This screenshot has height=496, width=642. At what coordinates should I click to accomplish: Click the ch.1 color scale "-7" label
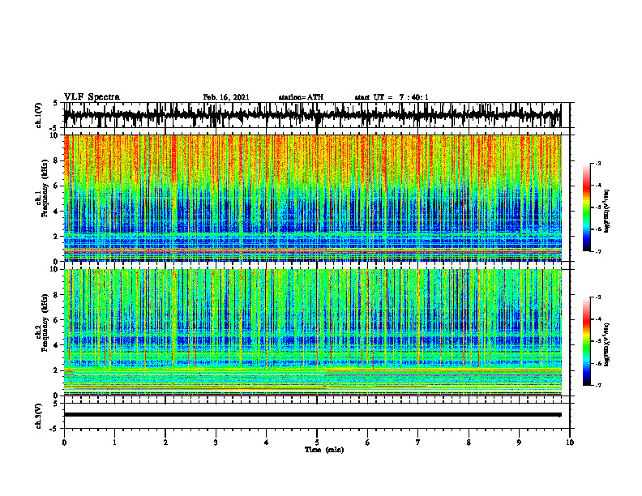598,251
